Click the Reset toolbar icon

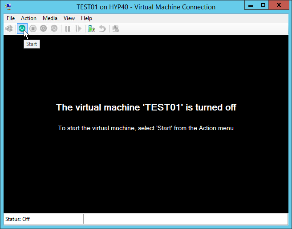click(x=78, y=29)
